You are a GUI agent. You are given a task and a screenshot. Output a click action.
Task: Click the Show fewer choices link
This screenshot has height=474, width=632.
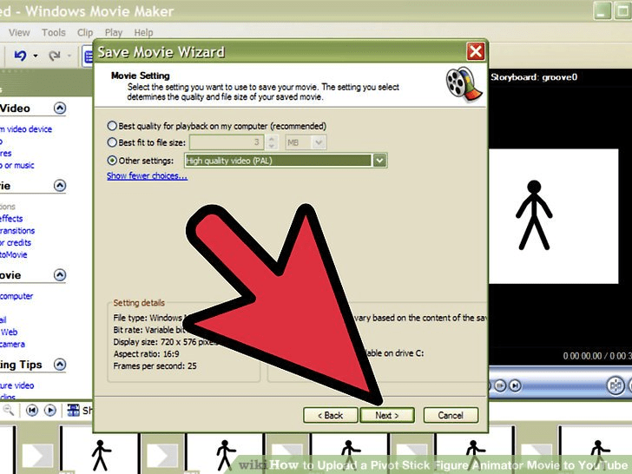(147, 175)
